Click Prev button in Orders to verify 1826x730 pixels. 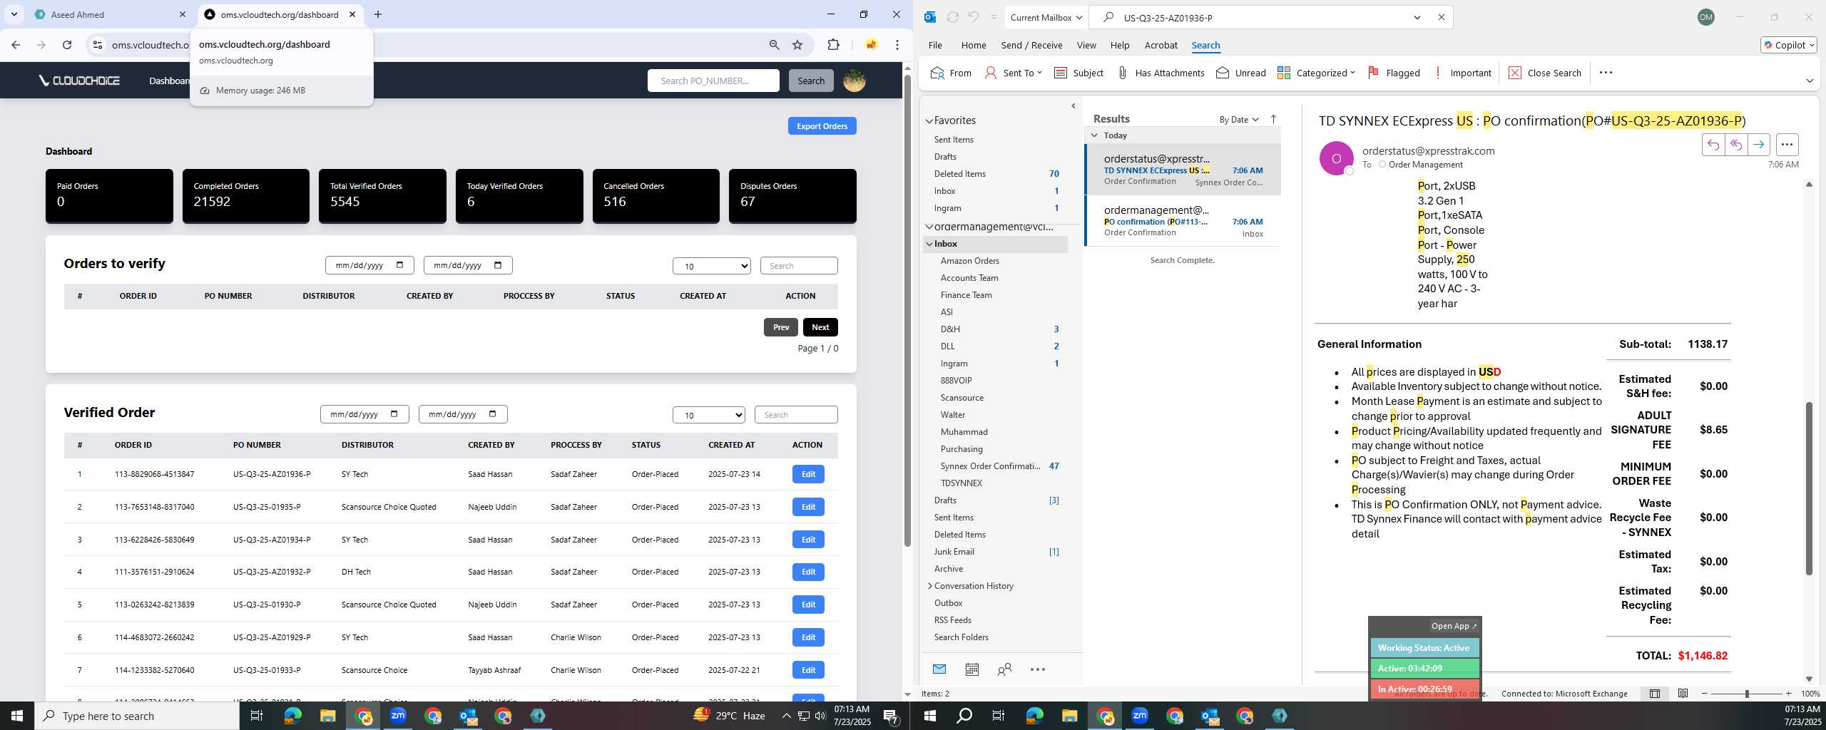point(781,327)
